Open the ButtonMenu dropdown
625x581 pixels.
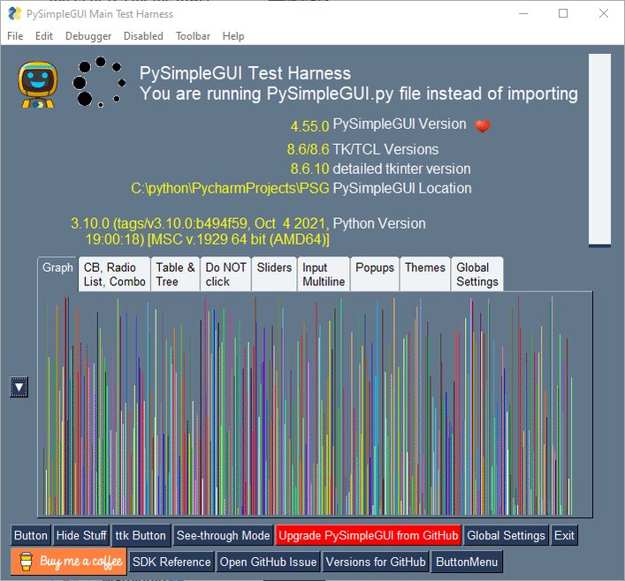point(467,562)
